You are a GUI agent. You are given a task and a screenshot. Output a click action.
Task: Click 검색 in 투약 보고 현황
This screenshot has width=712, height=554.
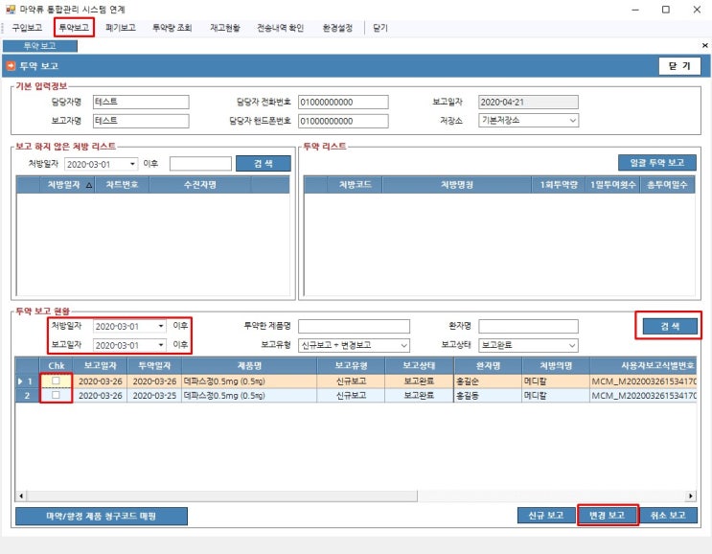[x=670, y=326]
